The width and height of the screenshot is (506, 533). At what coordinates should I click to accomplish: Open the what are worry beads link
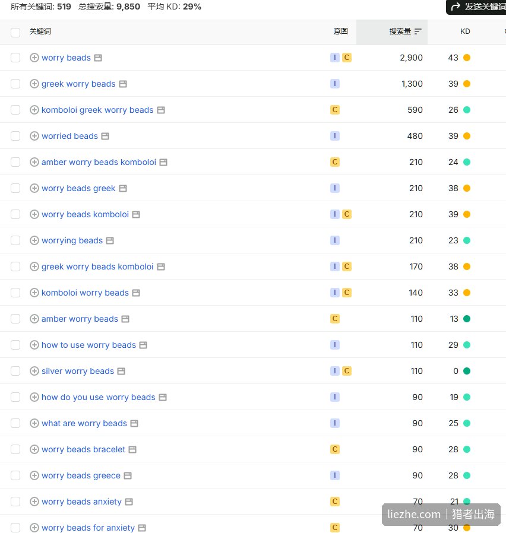pos(84,423)
